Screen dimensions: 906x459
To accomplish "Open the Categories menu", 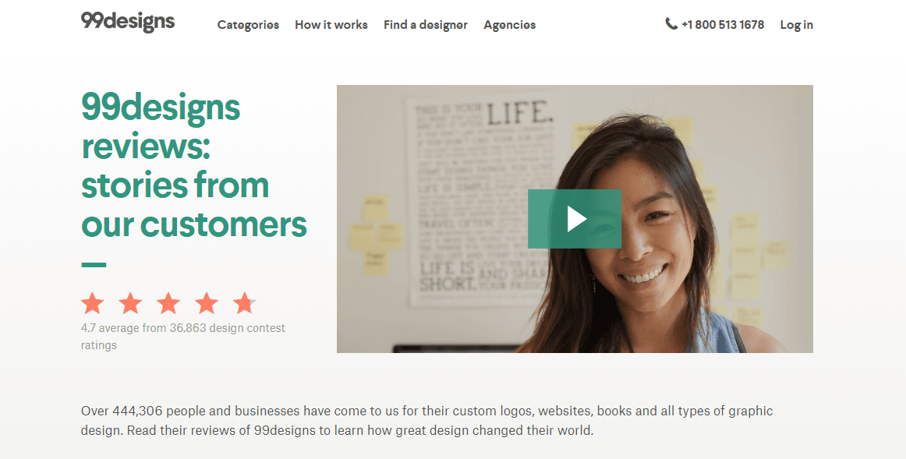I will [x=248, y=25].
